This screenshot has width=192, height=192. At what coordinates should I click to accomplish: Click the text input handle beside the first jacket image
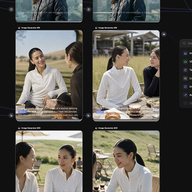[11, 10]
